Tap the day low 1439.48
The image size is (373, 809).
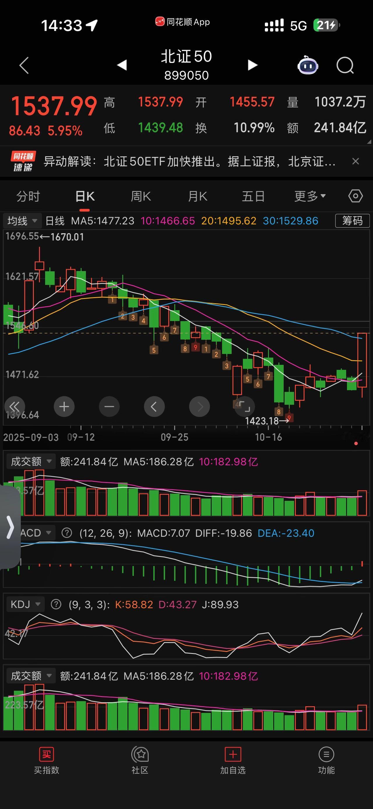coord(160,128)
